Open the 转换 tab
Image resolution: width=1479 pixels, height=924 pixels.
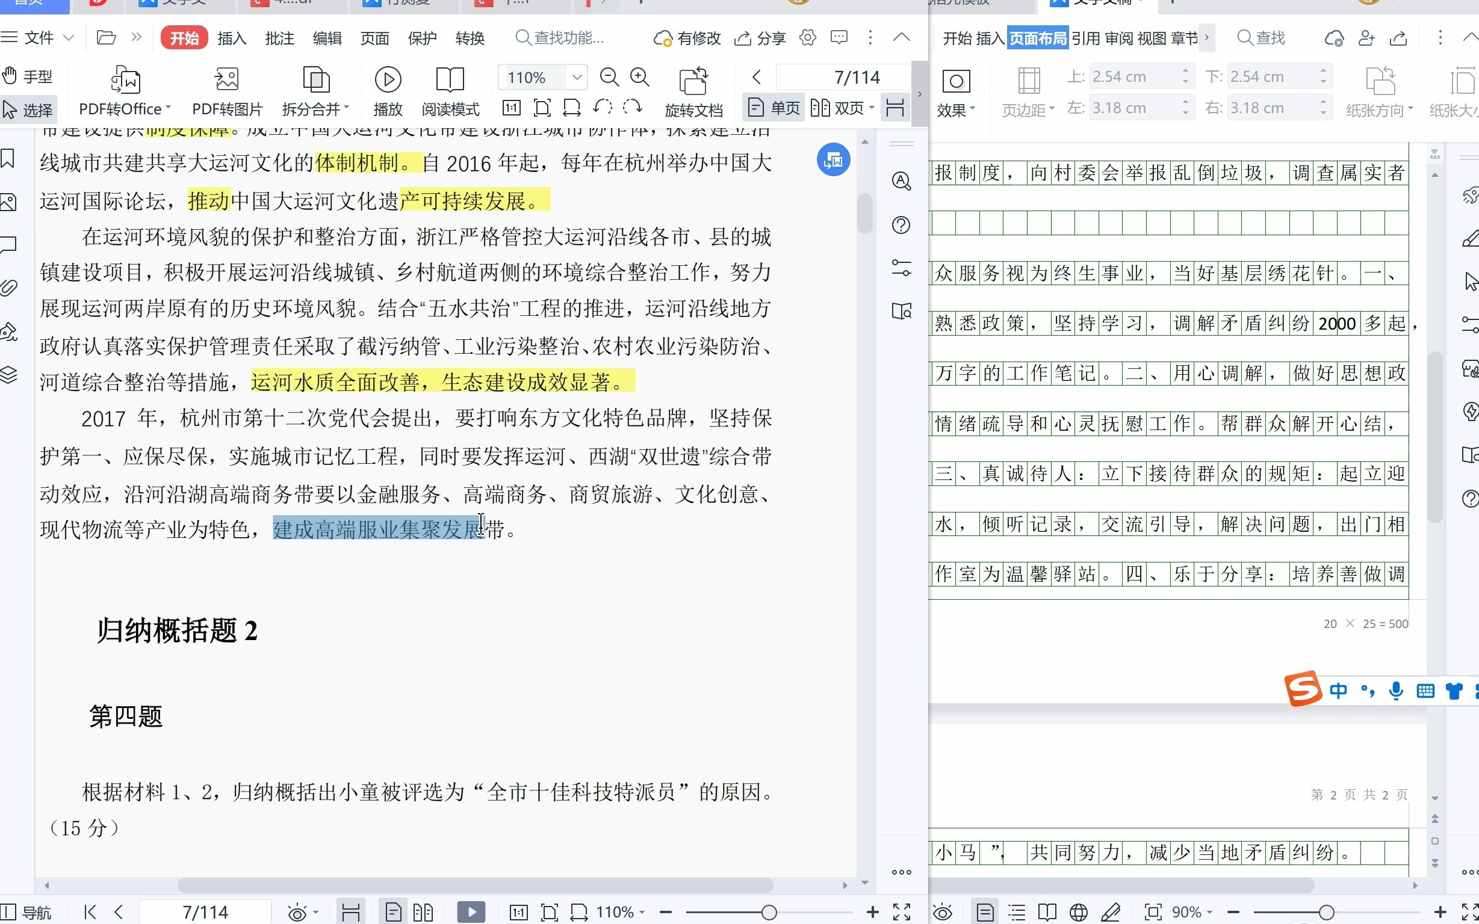pyautogui.click(x=470, y=38)
